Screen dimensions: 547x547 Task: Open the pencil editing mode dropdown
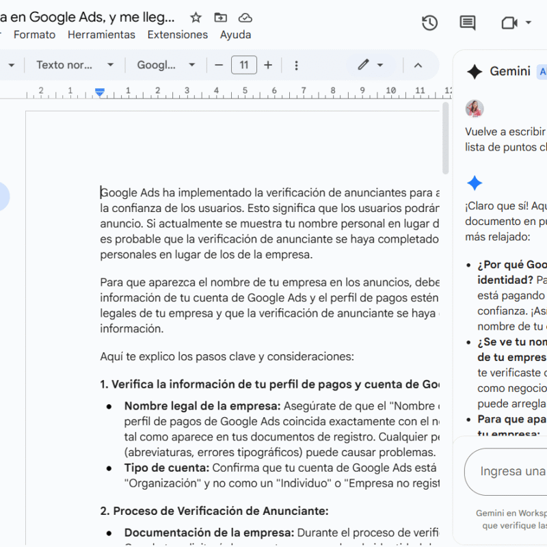[370, 65]
